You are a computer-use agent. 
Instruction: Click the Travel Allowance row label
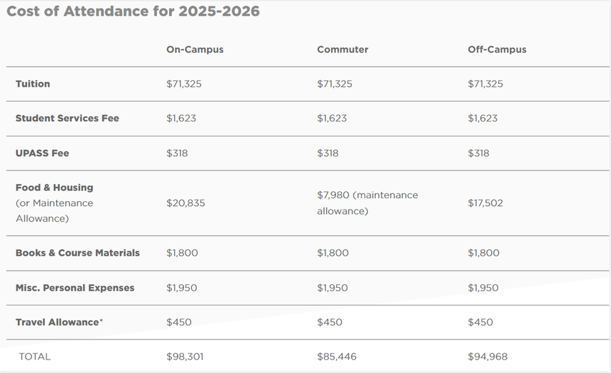tap(59, 323)
